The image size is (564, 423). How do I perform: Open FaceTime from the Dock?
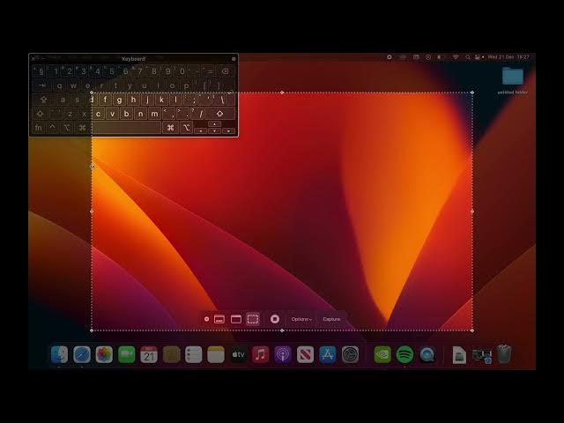click(x=127, y=354)
